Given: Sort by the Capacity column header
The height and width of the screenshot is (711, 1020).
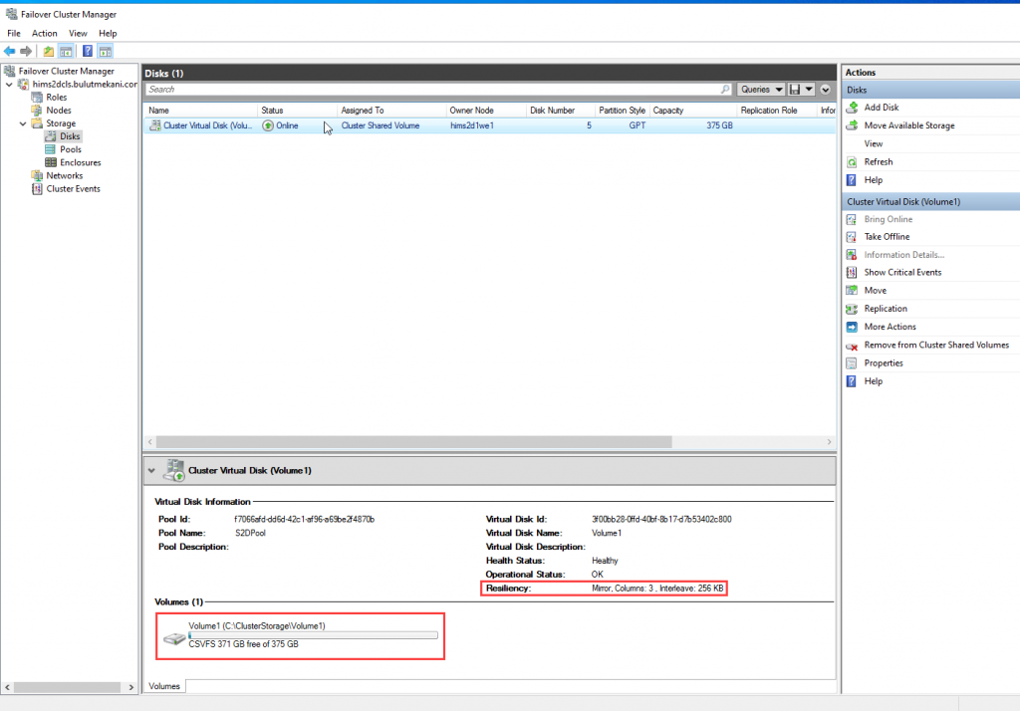Looking at the screenshot, I should pos(693,110).
